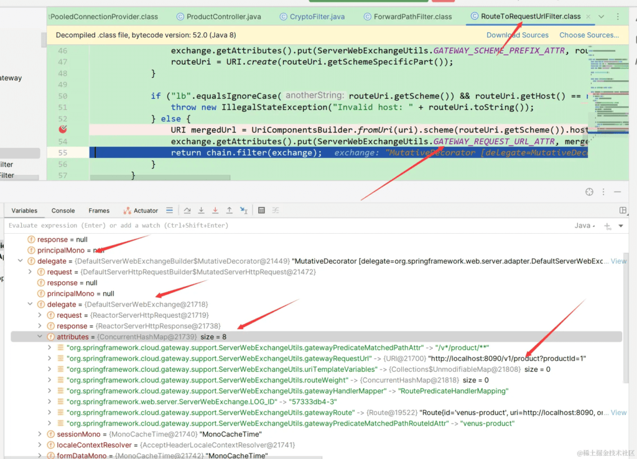Click the Choose Sources link
The height and width of the screenshot is (459, 637).
(588, 35)
